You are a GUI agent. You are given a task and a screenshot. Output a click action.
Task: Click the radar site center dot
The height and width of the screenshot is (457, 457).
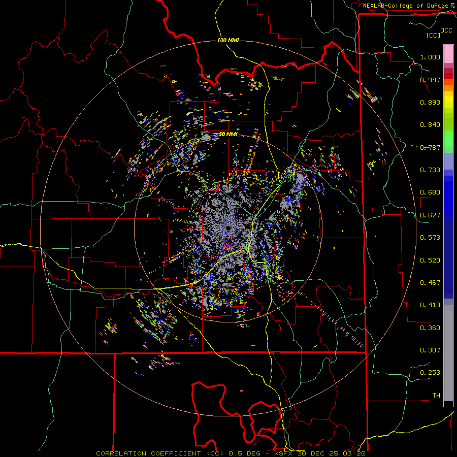pos(227,228)
